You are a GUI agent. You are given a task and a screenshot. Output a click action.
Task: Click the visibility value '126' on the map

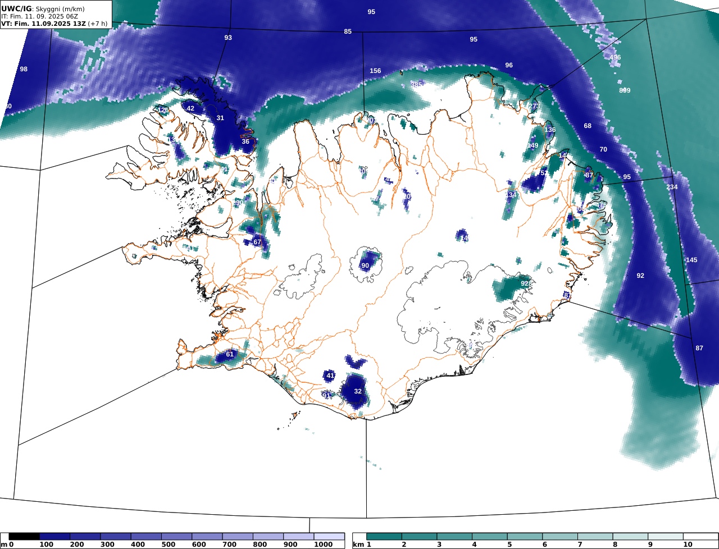click(x=163, y=110)
